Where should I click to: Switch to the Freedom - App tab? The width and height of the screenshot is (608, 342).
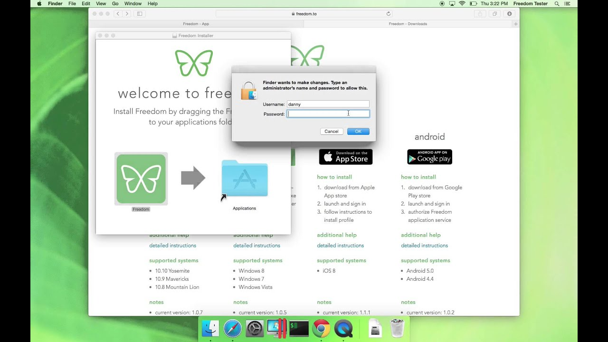[x=196, y=24]
